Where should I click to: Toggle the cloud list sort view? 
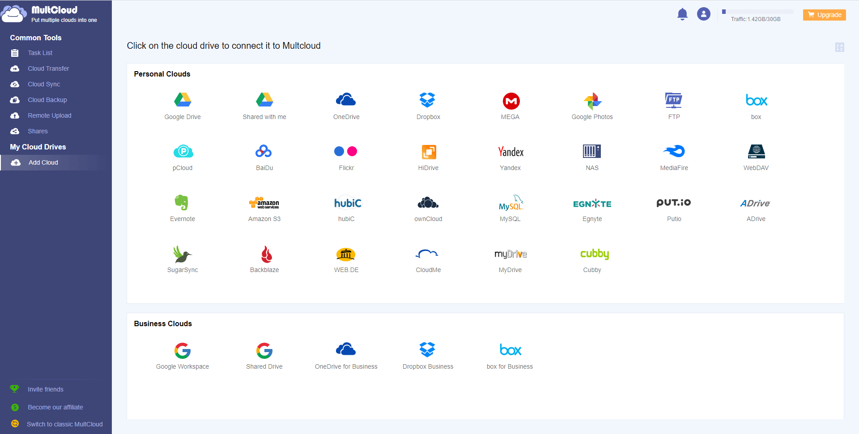tap(840, 47)
